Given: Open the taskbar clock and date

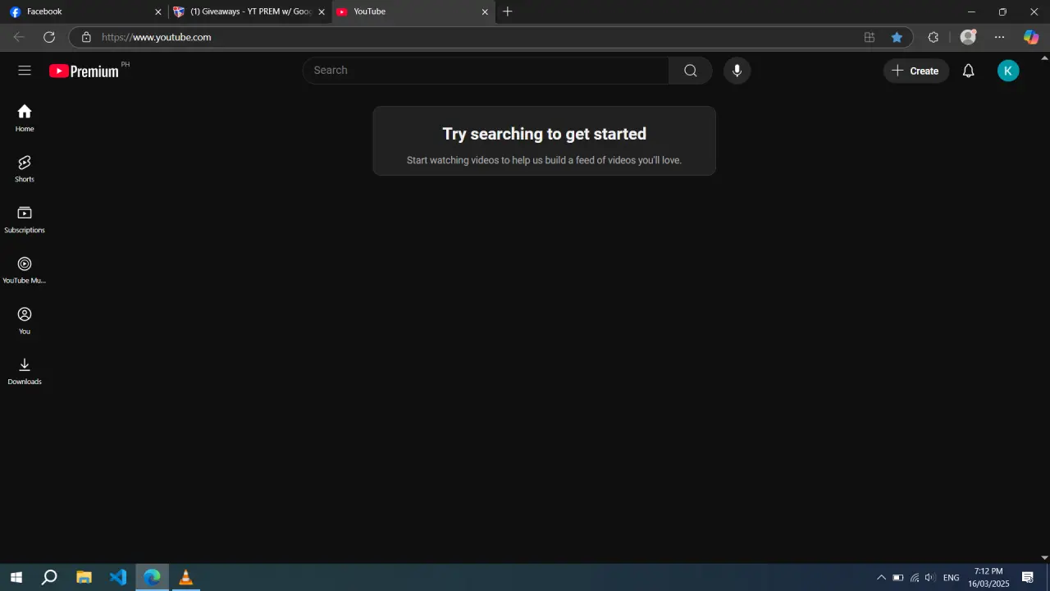Looking at the screenshot, I should pos(988,577).
